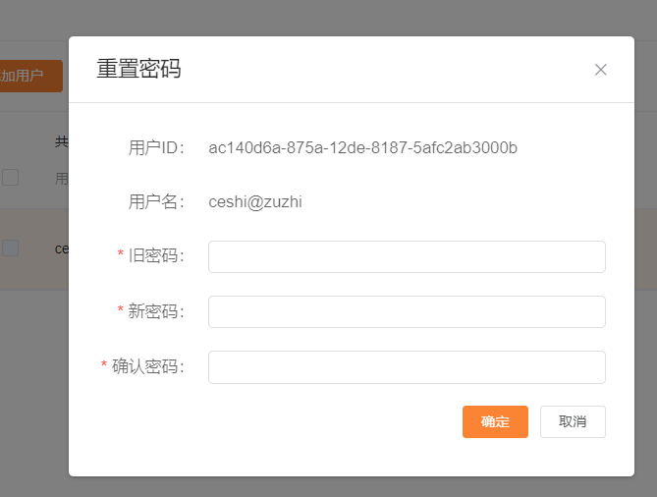The height and width of the screenshot is (497, 657).
Task: Toggle the table header select-all checkbox
Action: (x=10, y=178)
